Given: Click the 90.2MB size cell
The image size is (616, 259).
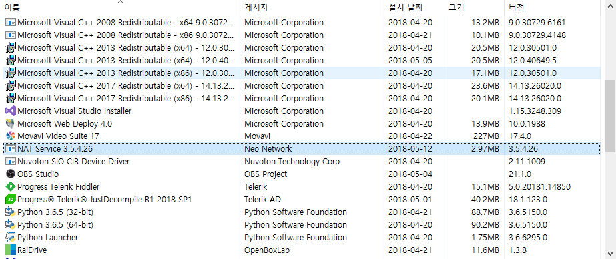Looking at the screenshot, I should (485, 224).
